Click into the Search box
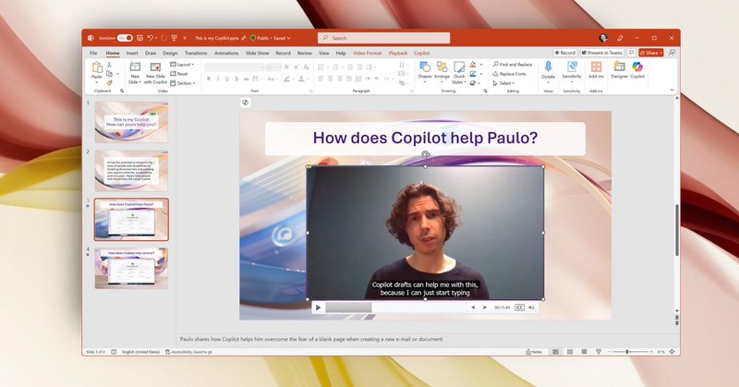Screen dimensions: 739x387 [x=383, y=38]
